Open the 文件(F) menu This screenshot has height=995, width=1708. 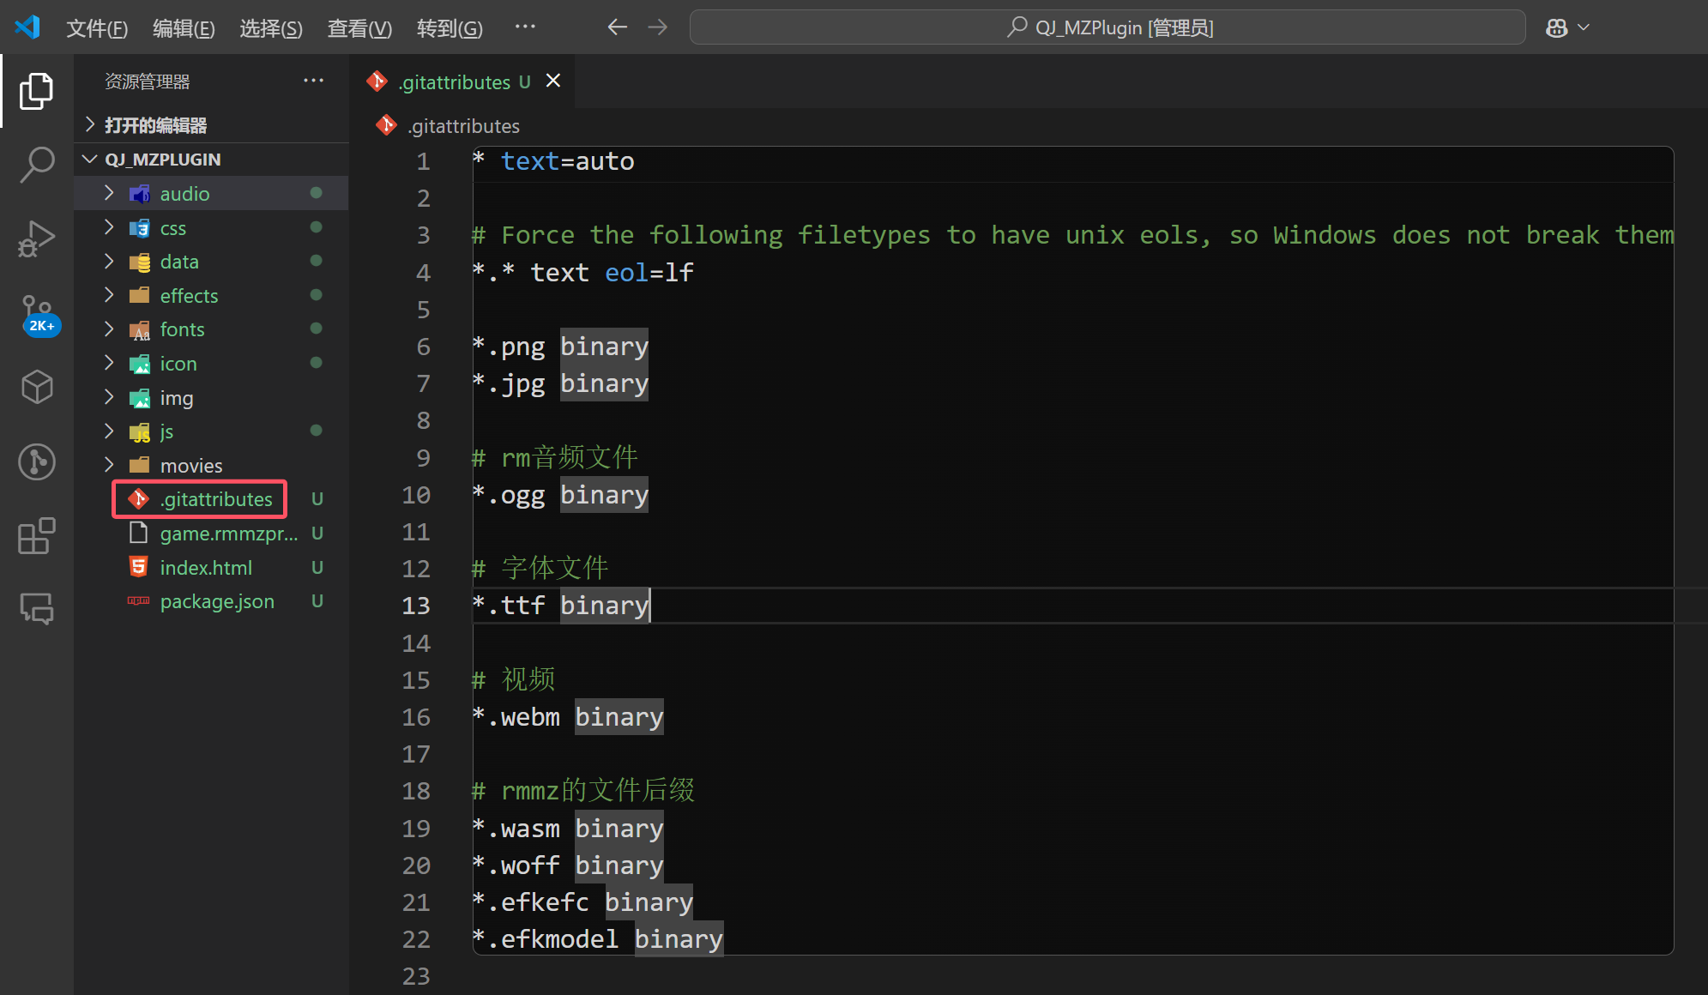click(x=96, y=28)
